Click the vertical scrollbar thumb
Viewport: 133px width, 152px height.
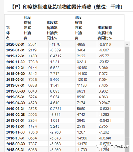coord(127,99)
